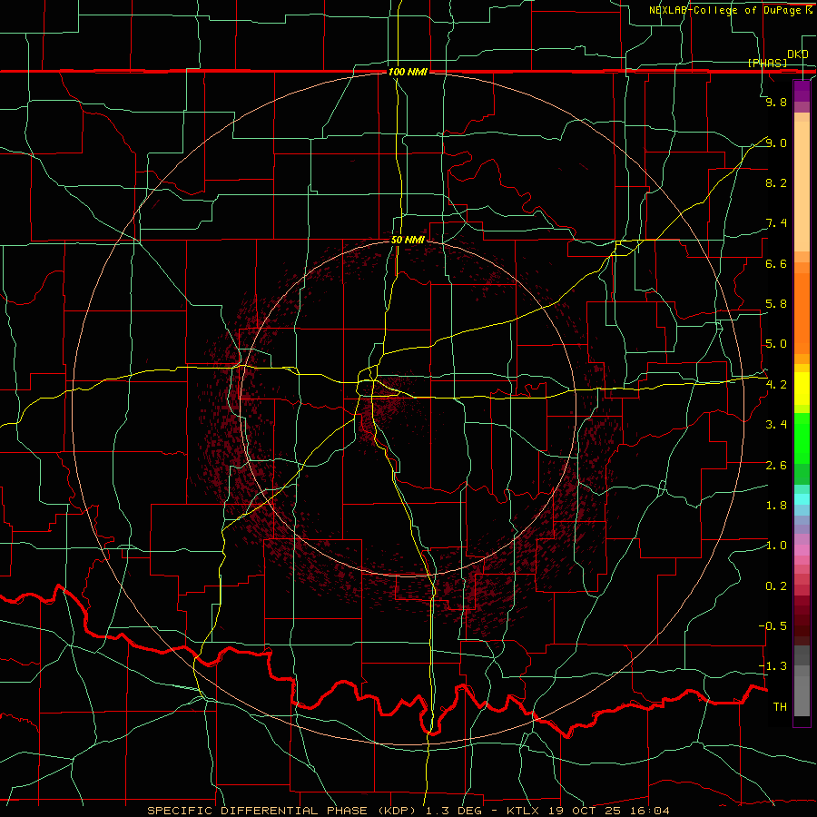Click the 2.6 legend value
The height and width of the screenshot is (817, 817).
coord(776,466)
